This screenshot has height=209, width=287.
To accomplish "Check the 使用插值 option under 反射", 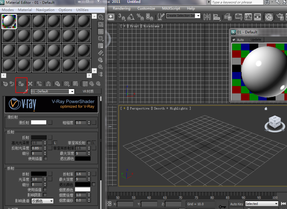I will pyautogui.click(x=46, y=159).
